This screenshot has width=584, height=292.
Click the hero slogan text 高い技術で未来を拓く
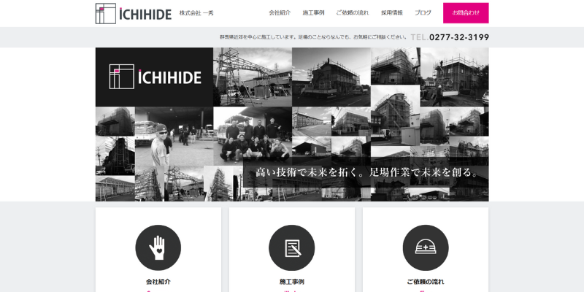pos(307,173)
